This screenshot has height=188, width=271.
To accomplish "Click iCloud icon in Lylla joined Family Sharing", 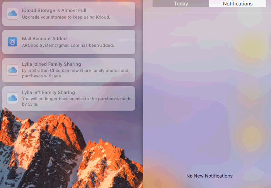I will pyautogui.click(x=12, y=70).
